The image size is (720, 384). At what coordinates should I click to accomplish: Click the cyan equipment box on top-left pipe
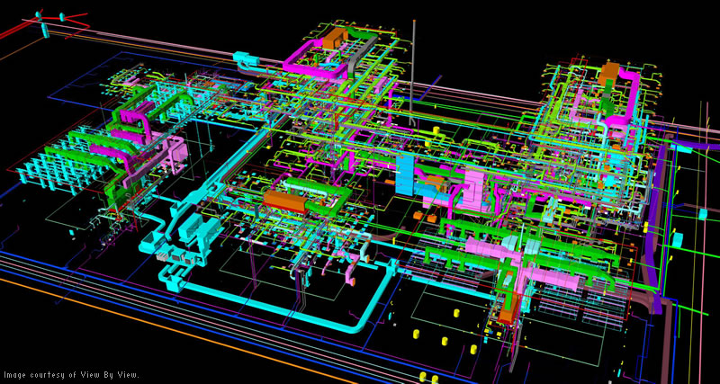[246, 58]
